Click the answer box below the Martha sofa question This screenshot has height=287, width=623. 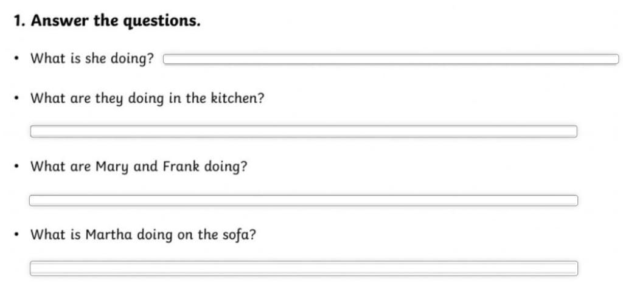304,268
